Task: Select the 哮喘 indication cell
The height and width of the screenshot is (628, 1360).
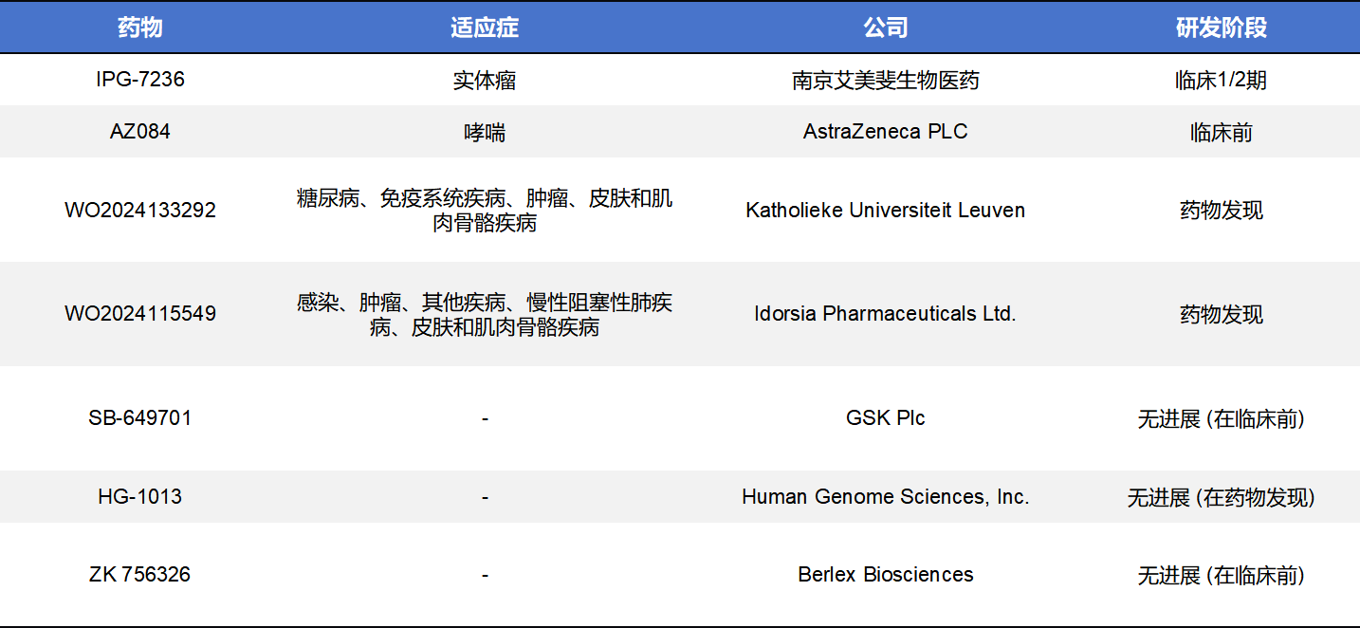Action: coord(485,133)
